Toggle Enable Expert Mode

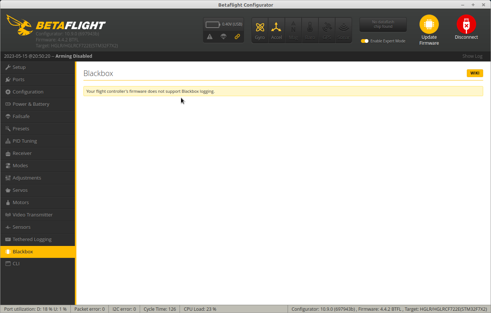pyautogui.click(x=364, y=41)
